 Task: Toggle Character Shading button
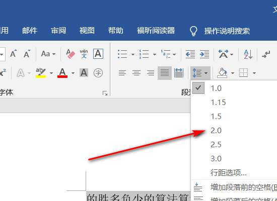click(x=84, y=73)
